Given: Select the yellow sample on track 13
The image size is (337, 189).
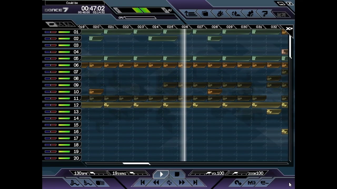Looking at the screenshot, I should coord(274,112).
